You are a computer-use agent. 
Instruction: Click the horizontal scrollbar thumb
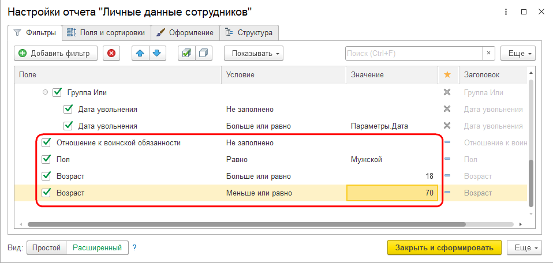[246, 224]
